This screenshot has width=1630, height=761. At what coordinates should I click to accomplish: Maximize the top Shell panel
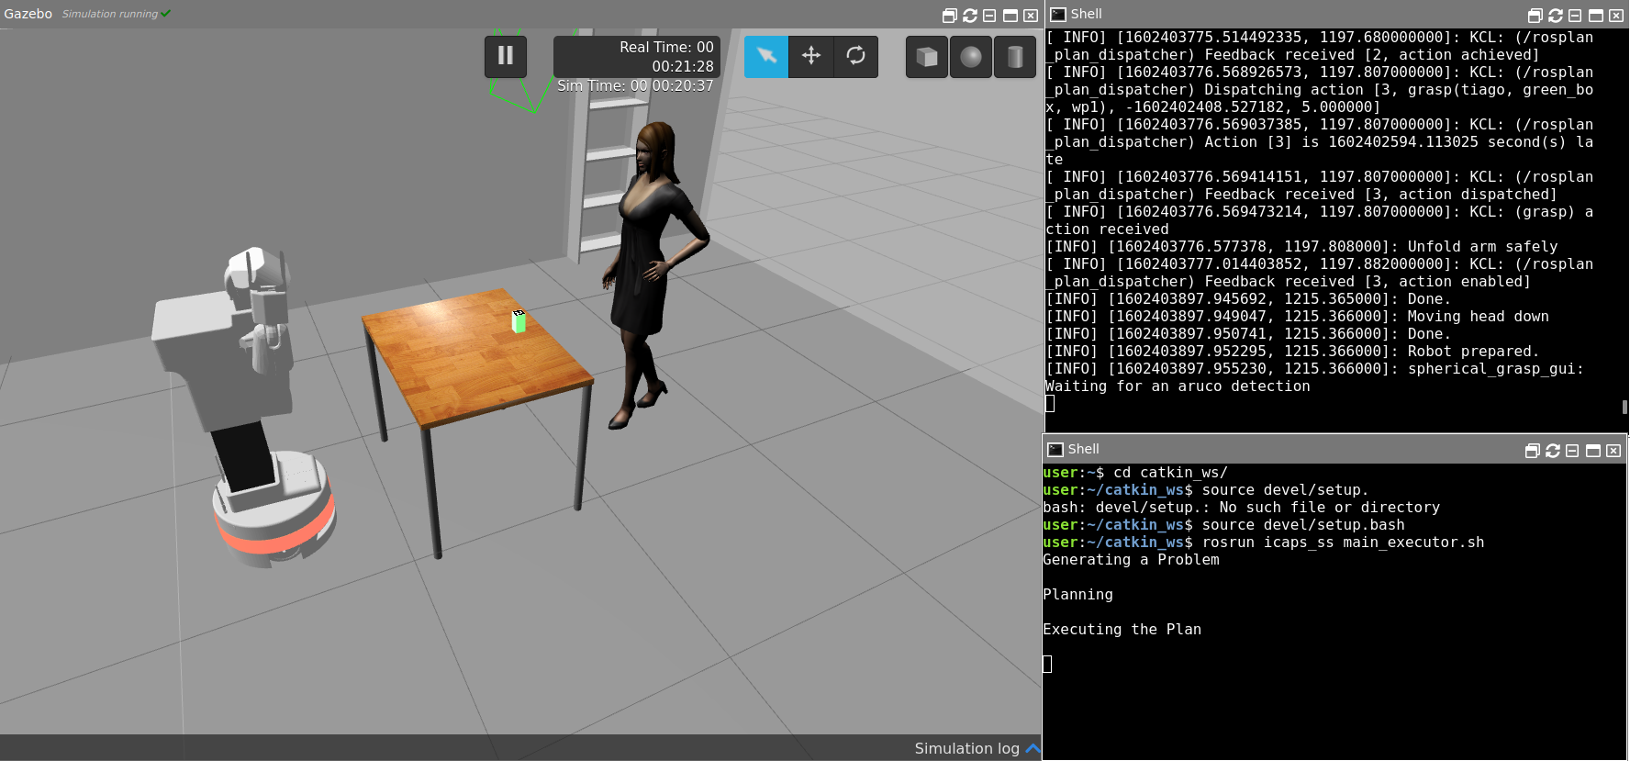coord(1596,16)
